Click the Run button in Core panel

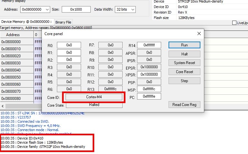(x=184, y=45)
